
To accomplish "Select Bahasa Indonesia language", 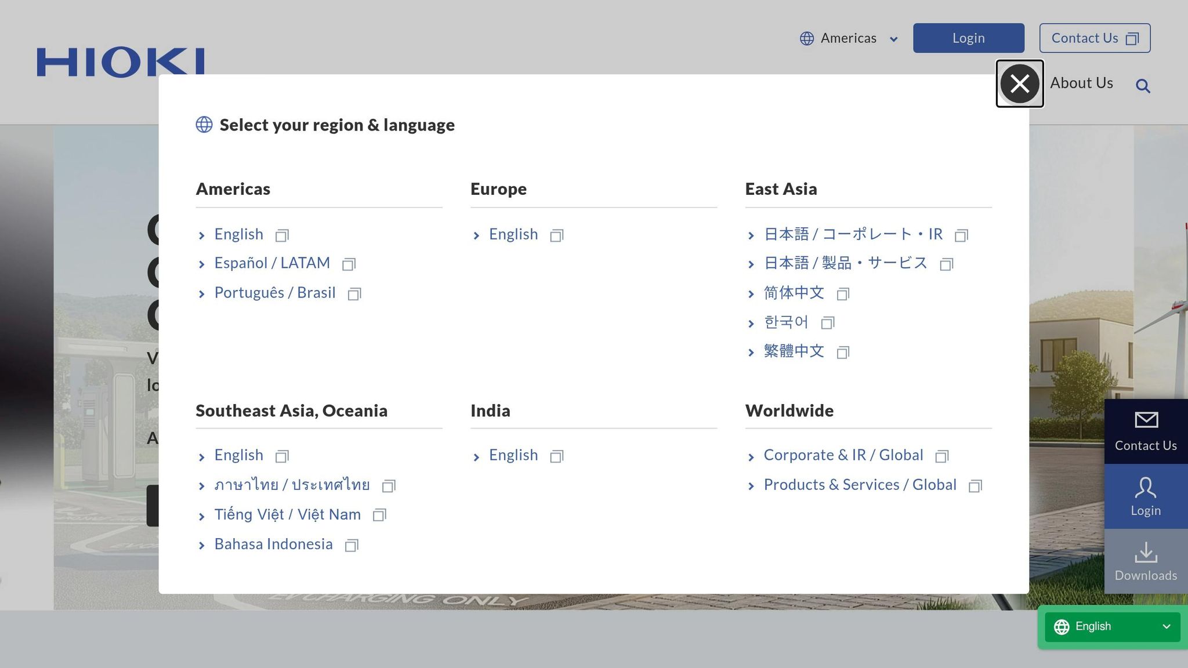I will (x=273, y=544).
